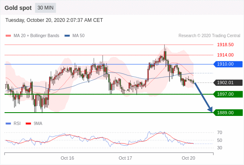The height and width of the screenshot is (165, 244).
Task: Click the RSI axis value 70
Action: point(220,132)
